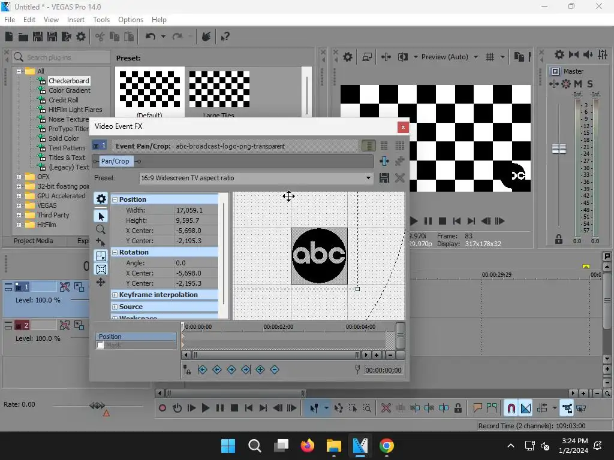Image resolution: width=614 pixels, height=460 pixels.
Task: Open the Options menu
Action: [130, 20]
